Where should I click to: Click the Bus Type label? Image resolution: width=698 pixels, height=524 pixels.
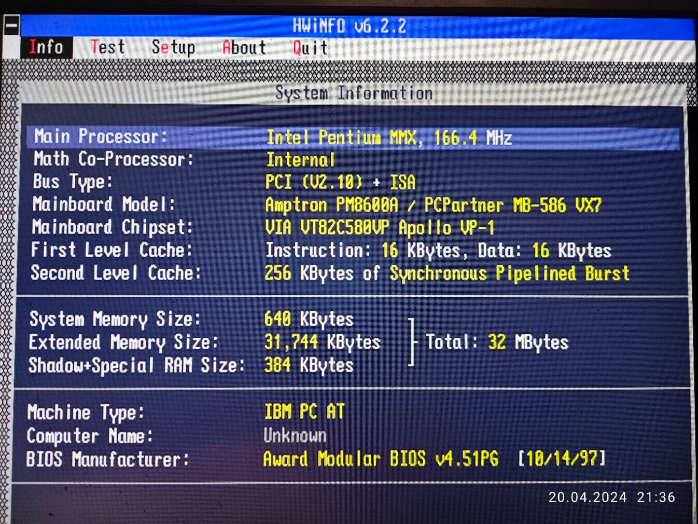point(72,182)
